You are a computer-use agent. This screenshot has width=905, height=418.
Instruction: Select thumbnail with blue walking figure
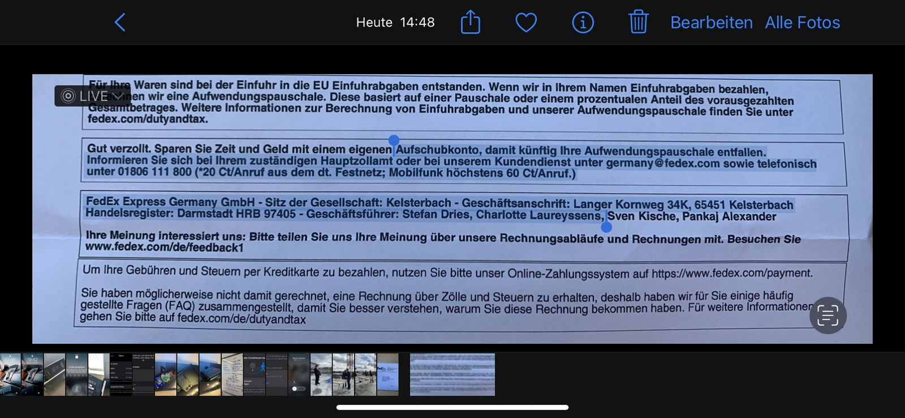click(254, 374)
